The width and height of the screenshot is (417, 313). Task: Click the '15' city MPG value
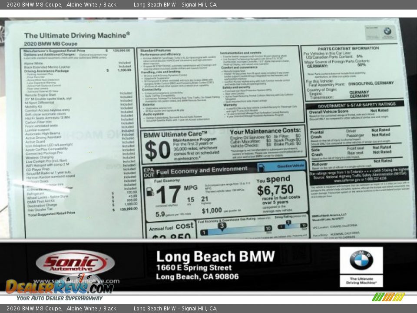[190, 200]
